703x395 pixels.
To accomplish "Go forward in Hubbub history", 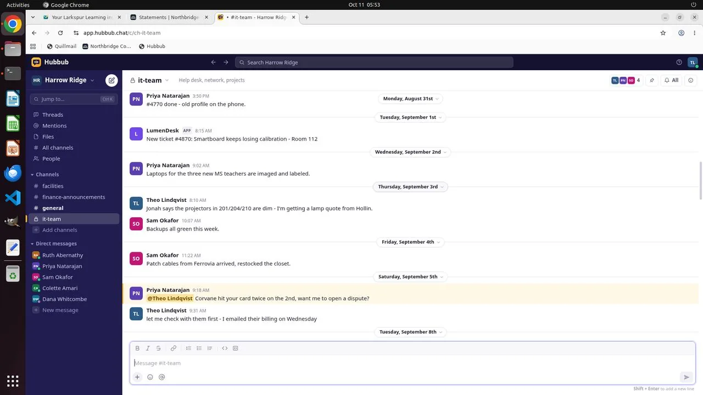I will pos(226,63).
